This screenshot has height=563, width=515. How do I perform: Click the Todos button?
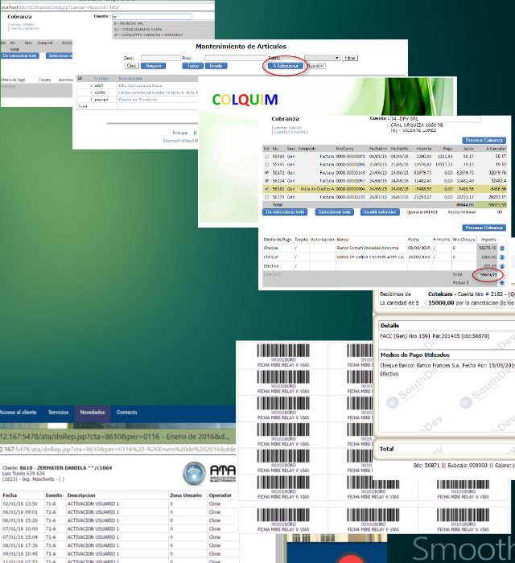pyautogui.click(x=193, y=66)
